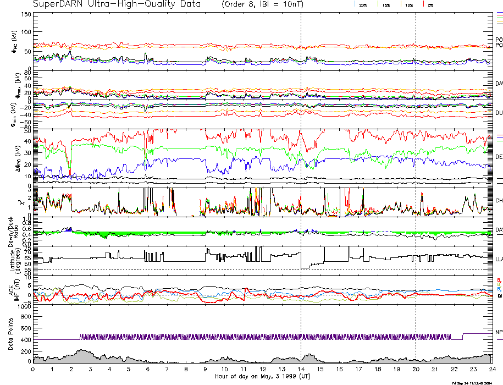Click the 20% legend label
Screen dimensions: 503x385
pos(363,4)
